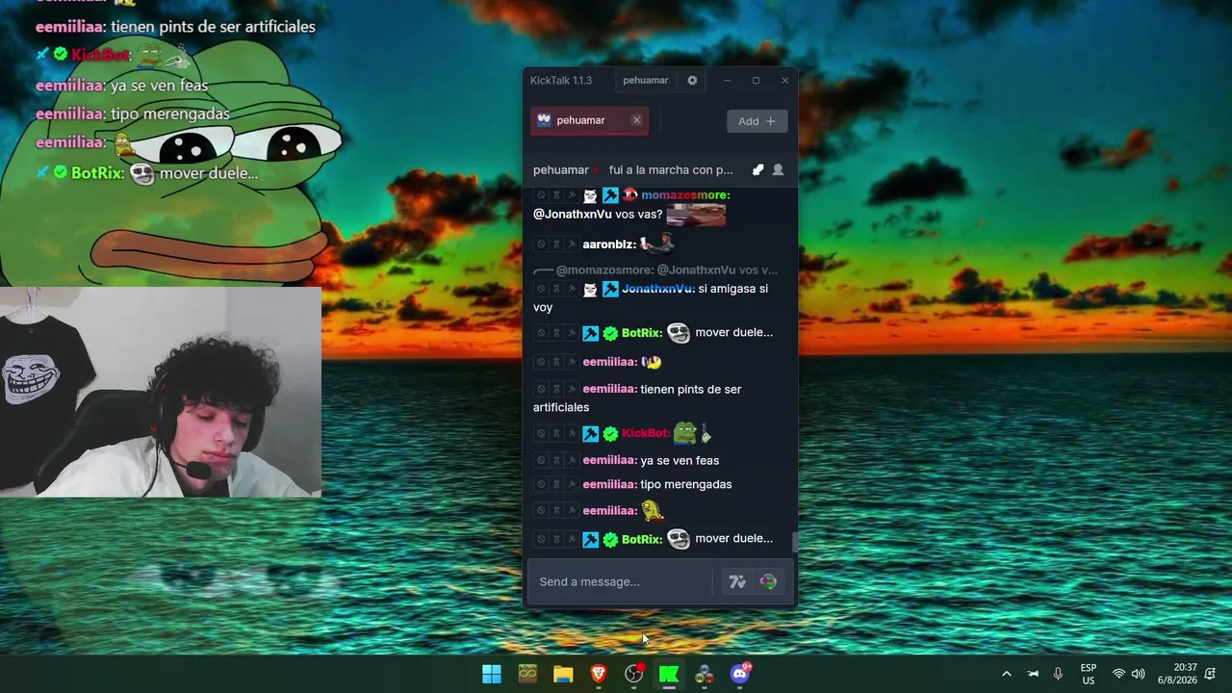Click the "ya se ven feas" message text
The width and height of the screenshot is (1232, 693).
(680, 460)
